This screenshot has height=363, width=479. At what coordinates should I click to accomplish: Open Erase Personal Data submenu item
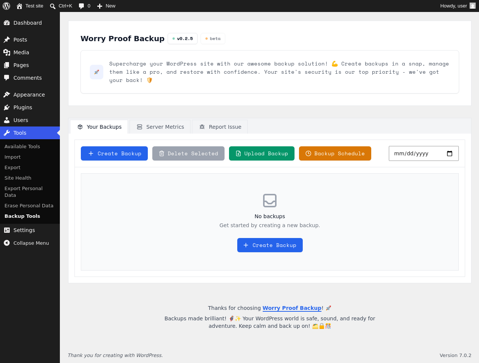(30, 206)
